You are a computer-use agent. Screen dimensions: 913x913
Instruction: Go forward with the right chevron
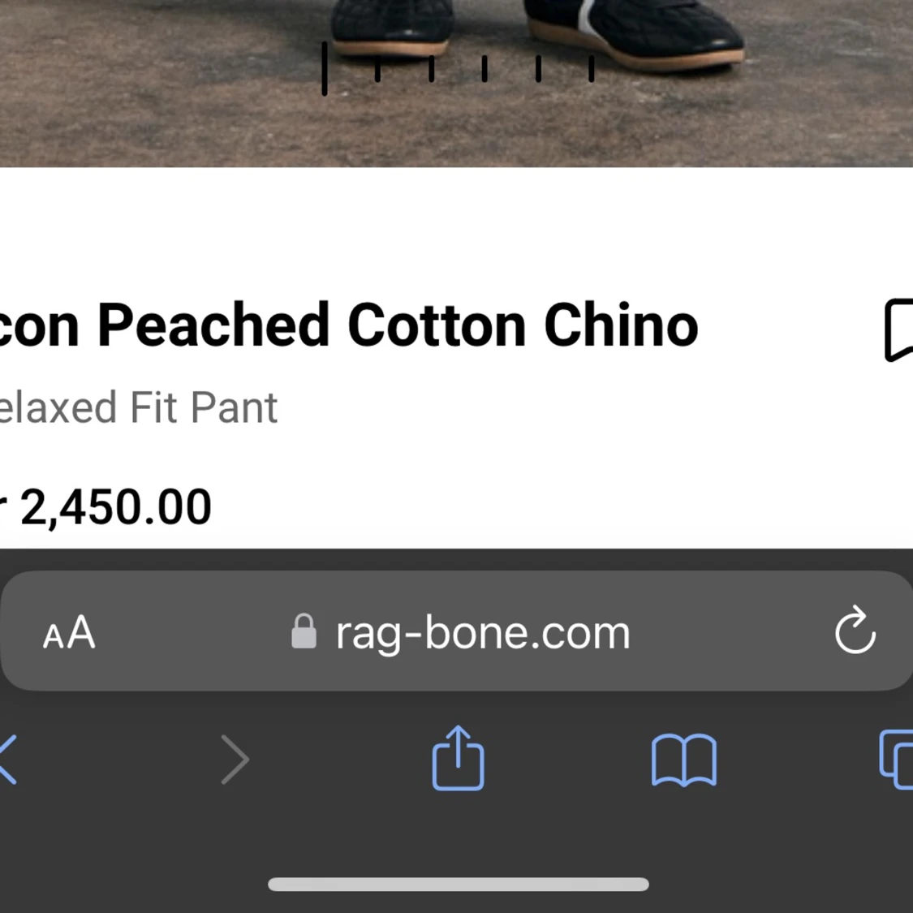pos(235,760)
